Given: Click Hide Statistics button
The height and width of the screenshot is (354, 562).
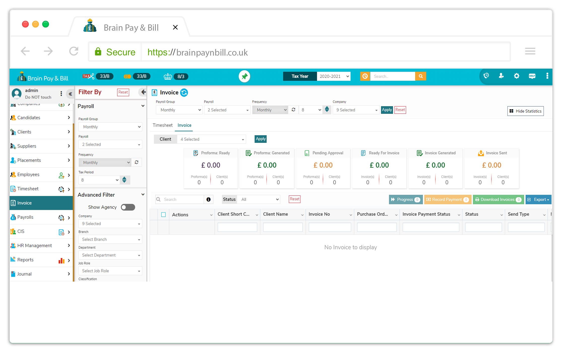Looking at the screenshot, I should (525, 111).
